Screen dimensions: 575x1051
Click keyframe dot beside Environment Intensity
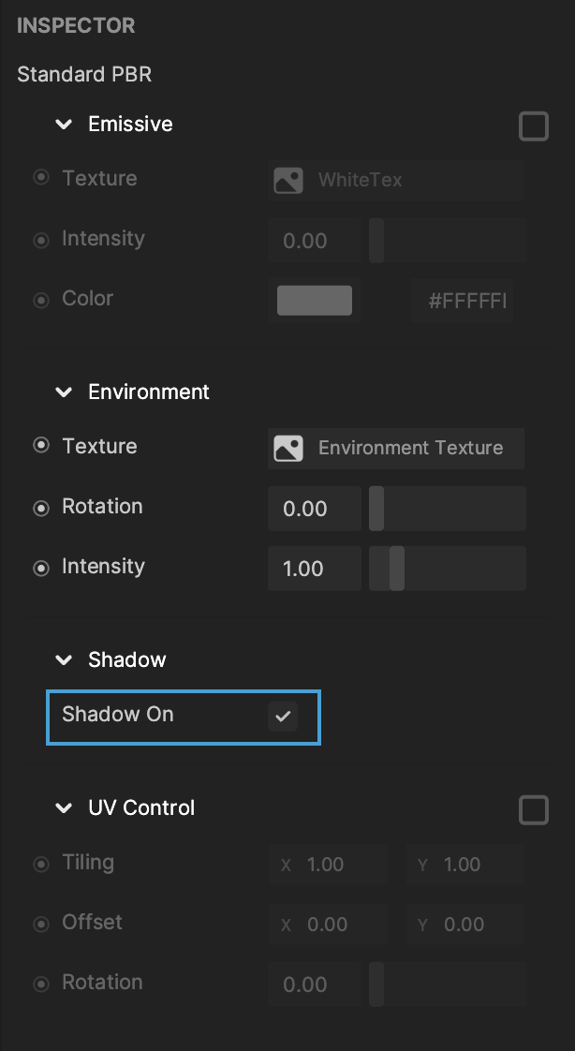pyautogui.click(x=41, y=569)
